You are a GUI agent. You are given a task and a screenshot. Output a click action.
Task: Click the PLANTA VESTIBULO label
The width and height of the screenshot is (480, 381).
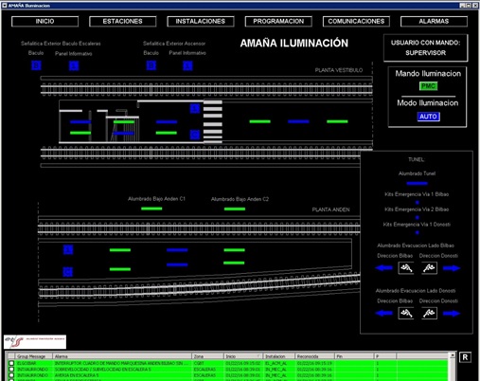(339, 70)
